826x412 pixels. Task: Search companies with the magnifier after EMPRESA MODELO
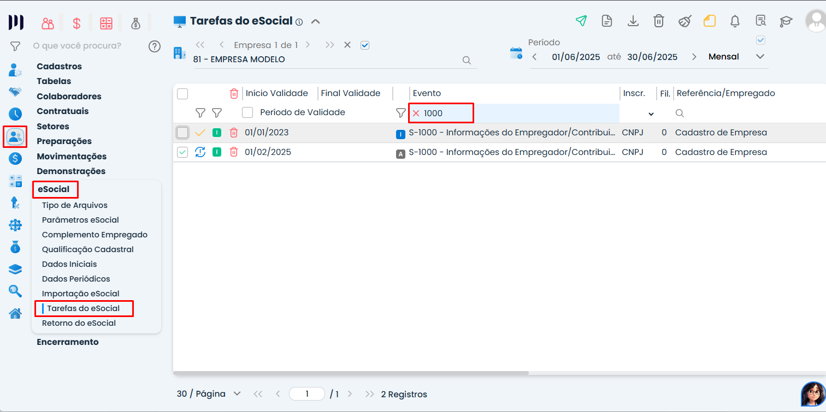pyautogui.click(x=467, y=60)
